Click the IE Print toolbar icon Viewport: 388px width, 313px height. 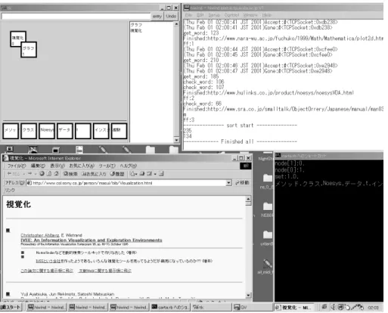142,174
